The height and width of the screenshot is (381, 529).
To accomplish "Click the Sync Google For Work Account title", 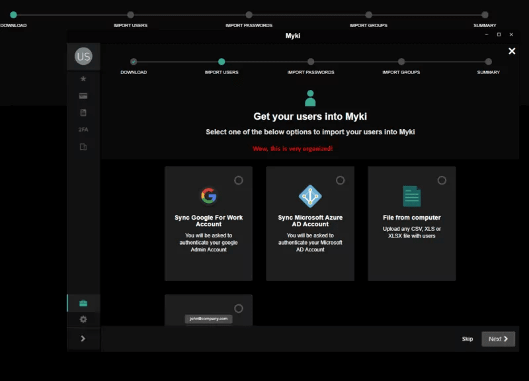I will coord(208,221).
